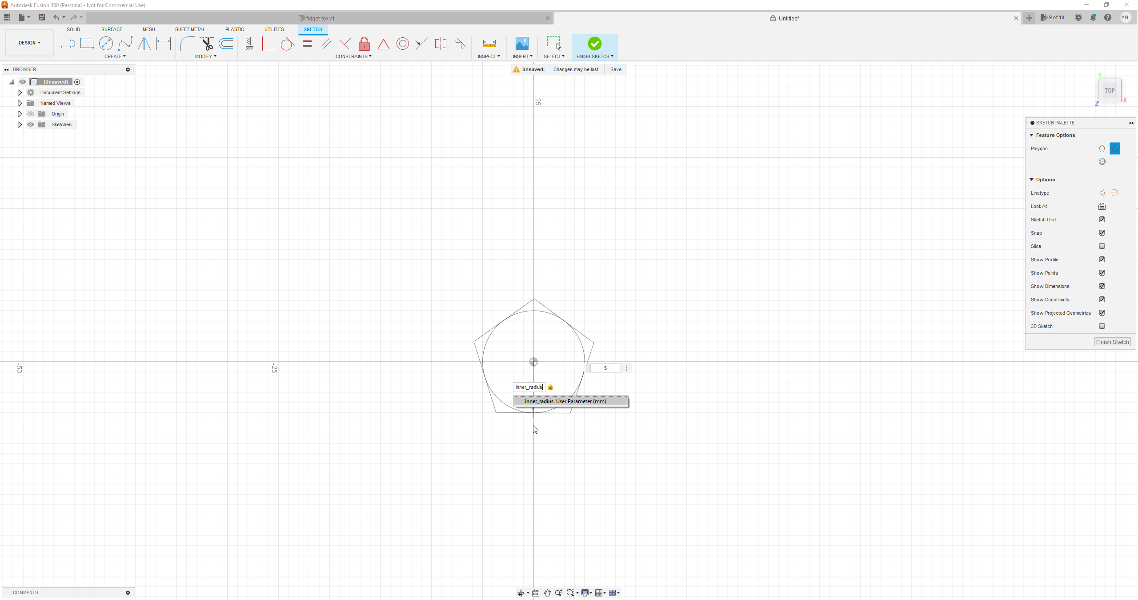This screenshot has height=600, width=1138.
Task: Switch to the SHEET METAL tab
Action: pos(190,29)
